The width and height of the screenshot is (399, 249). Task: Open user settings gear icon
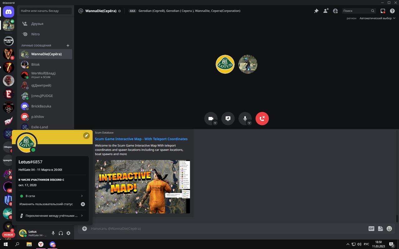click(x=68, y=233)
